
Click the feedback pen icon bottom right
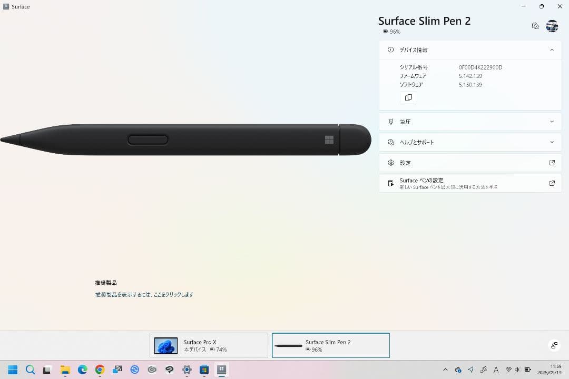554,345
